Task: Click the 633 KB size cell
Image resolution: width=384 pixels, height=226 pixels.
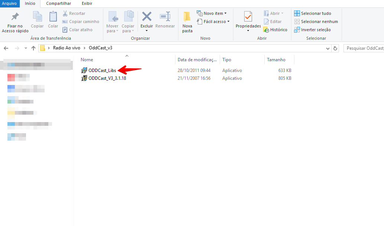Action: [285, 71]
